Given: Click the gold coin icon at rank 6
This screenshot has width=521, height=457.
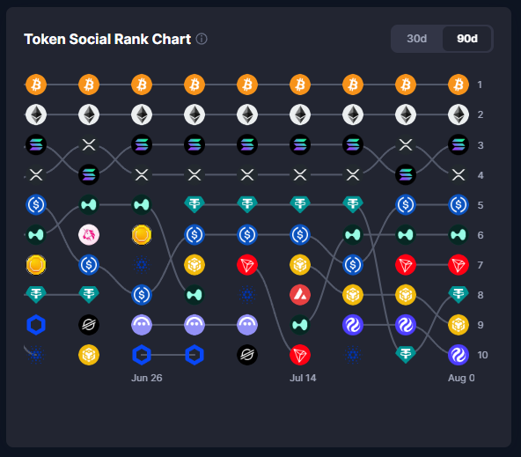Looking at the screenshot, I should pyautogui.click(x=142, y=234).
